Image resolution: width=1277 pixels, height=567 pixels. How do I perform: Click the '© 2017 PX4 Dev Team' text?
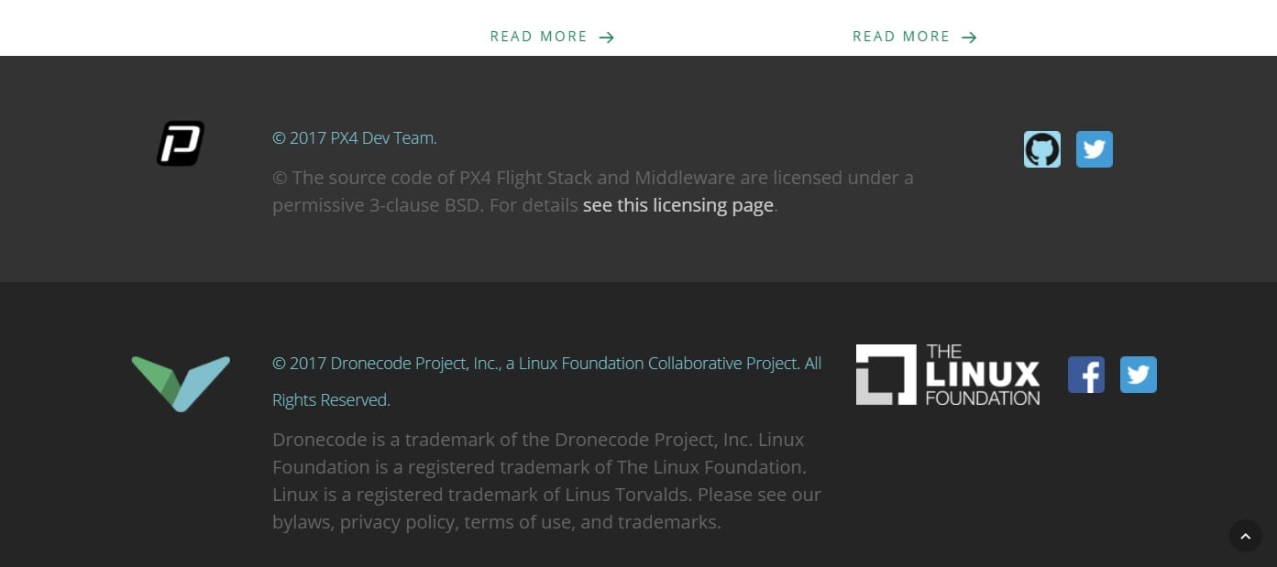354,138
